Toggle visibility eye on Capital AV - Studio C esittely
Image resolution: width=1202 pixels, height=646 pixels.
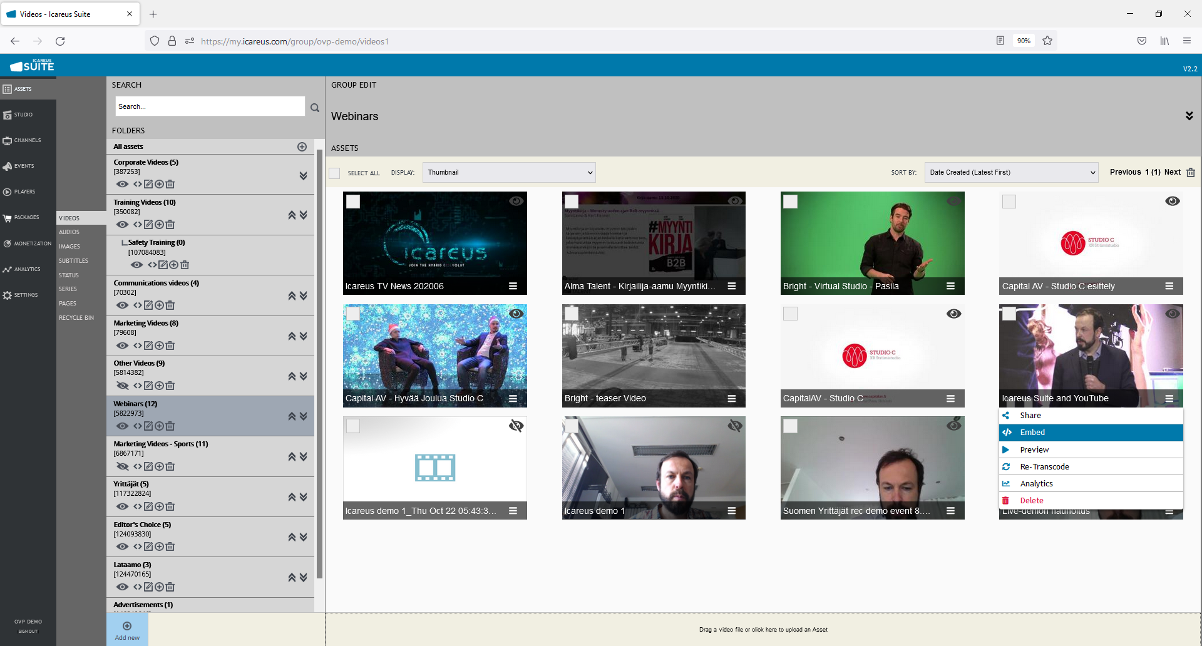coord(1172,201)
